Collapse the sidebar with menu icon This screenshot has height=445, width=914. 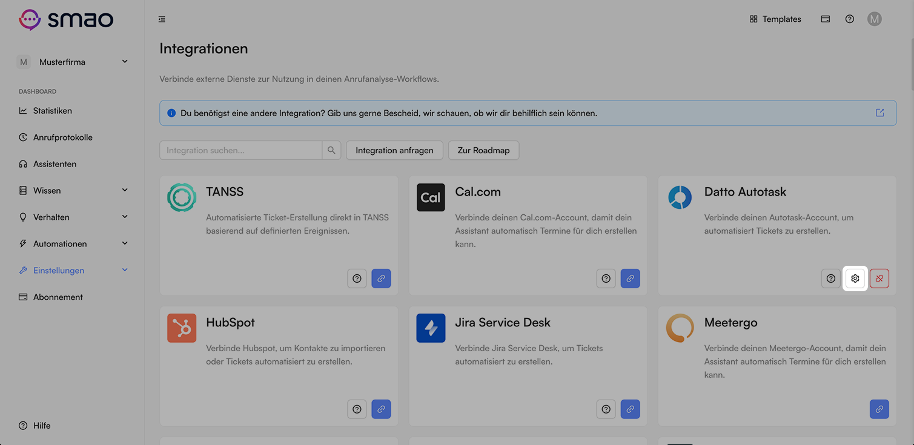tap(162, 19)
